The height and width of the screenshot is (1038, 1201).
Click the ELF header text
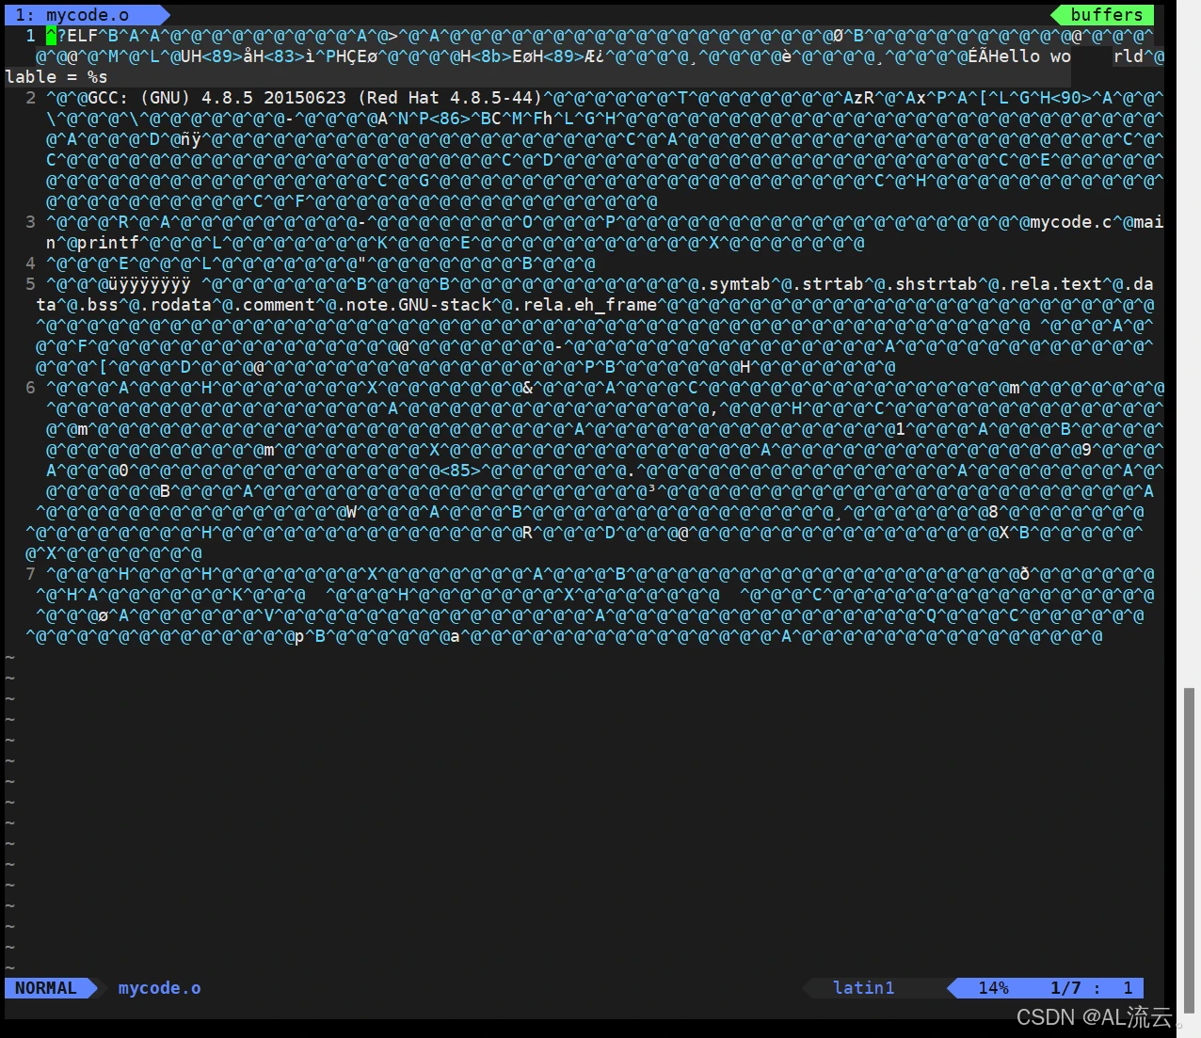(82, 36)
